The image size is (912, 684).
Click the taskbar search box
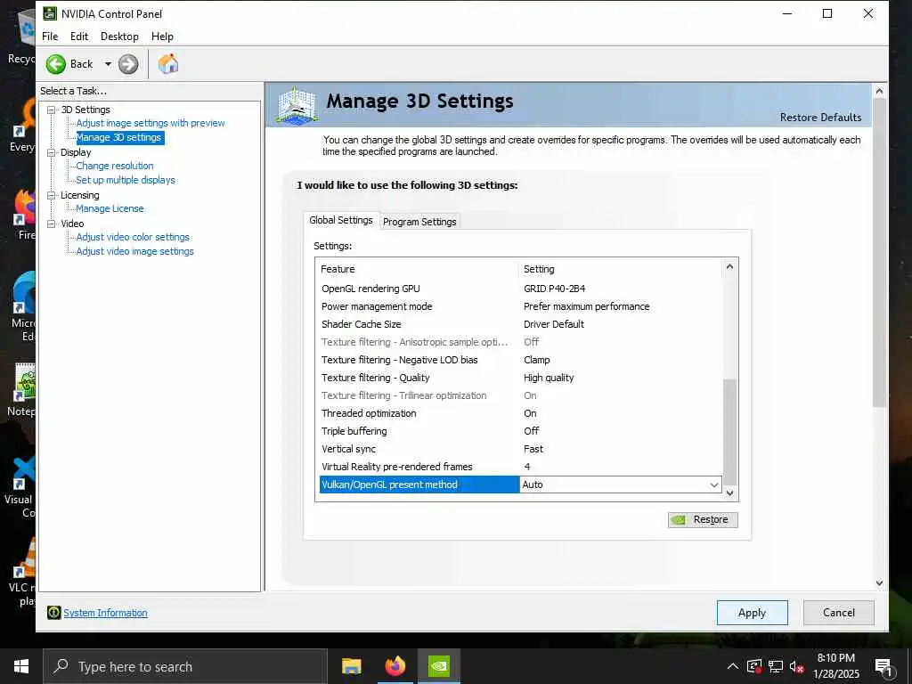185,666
